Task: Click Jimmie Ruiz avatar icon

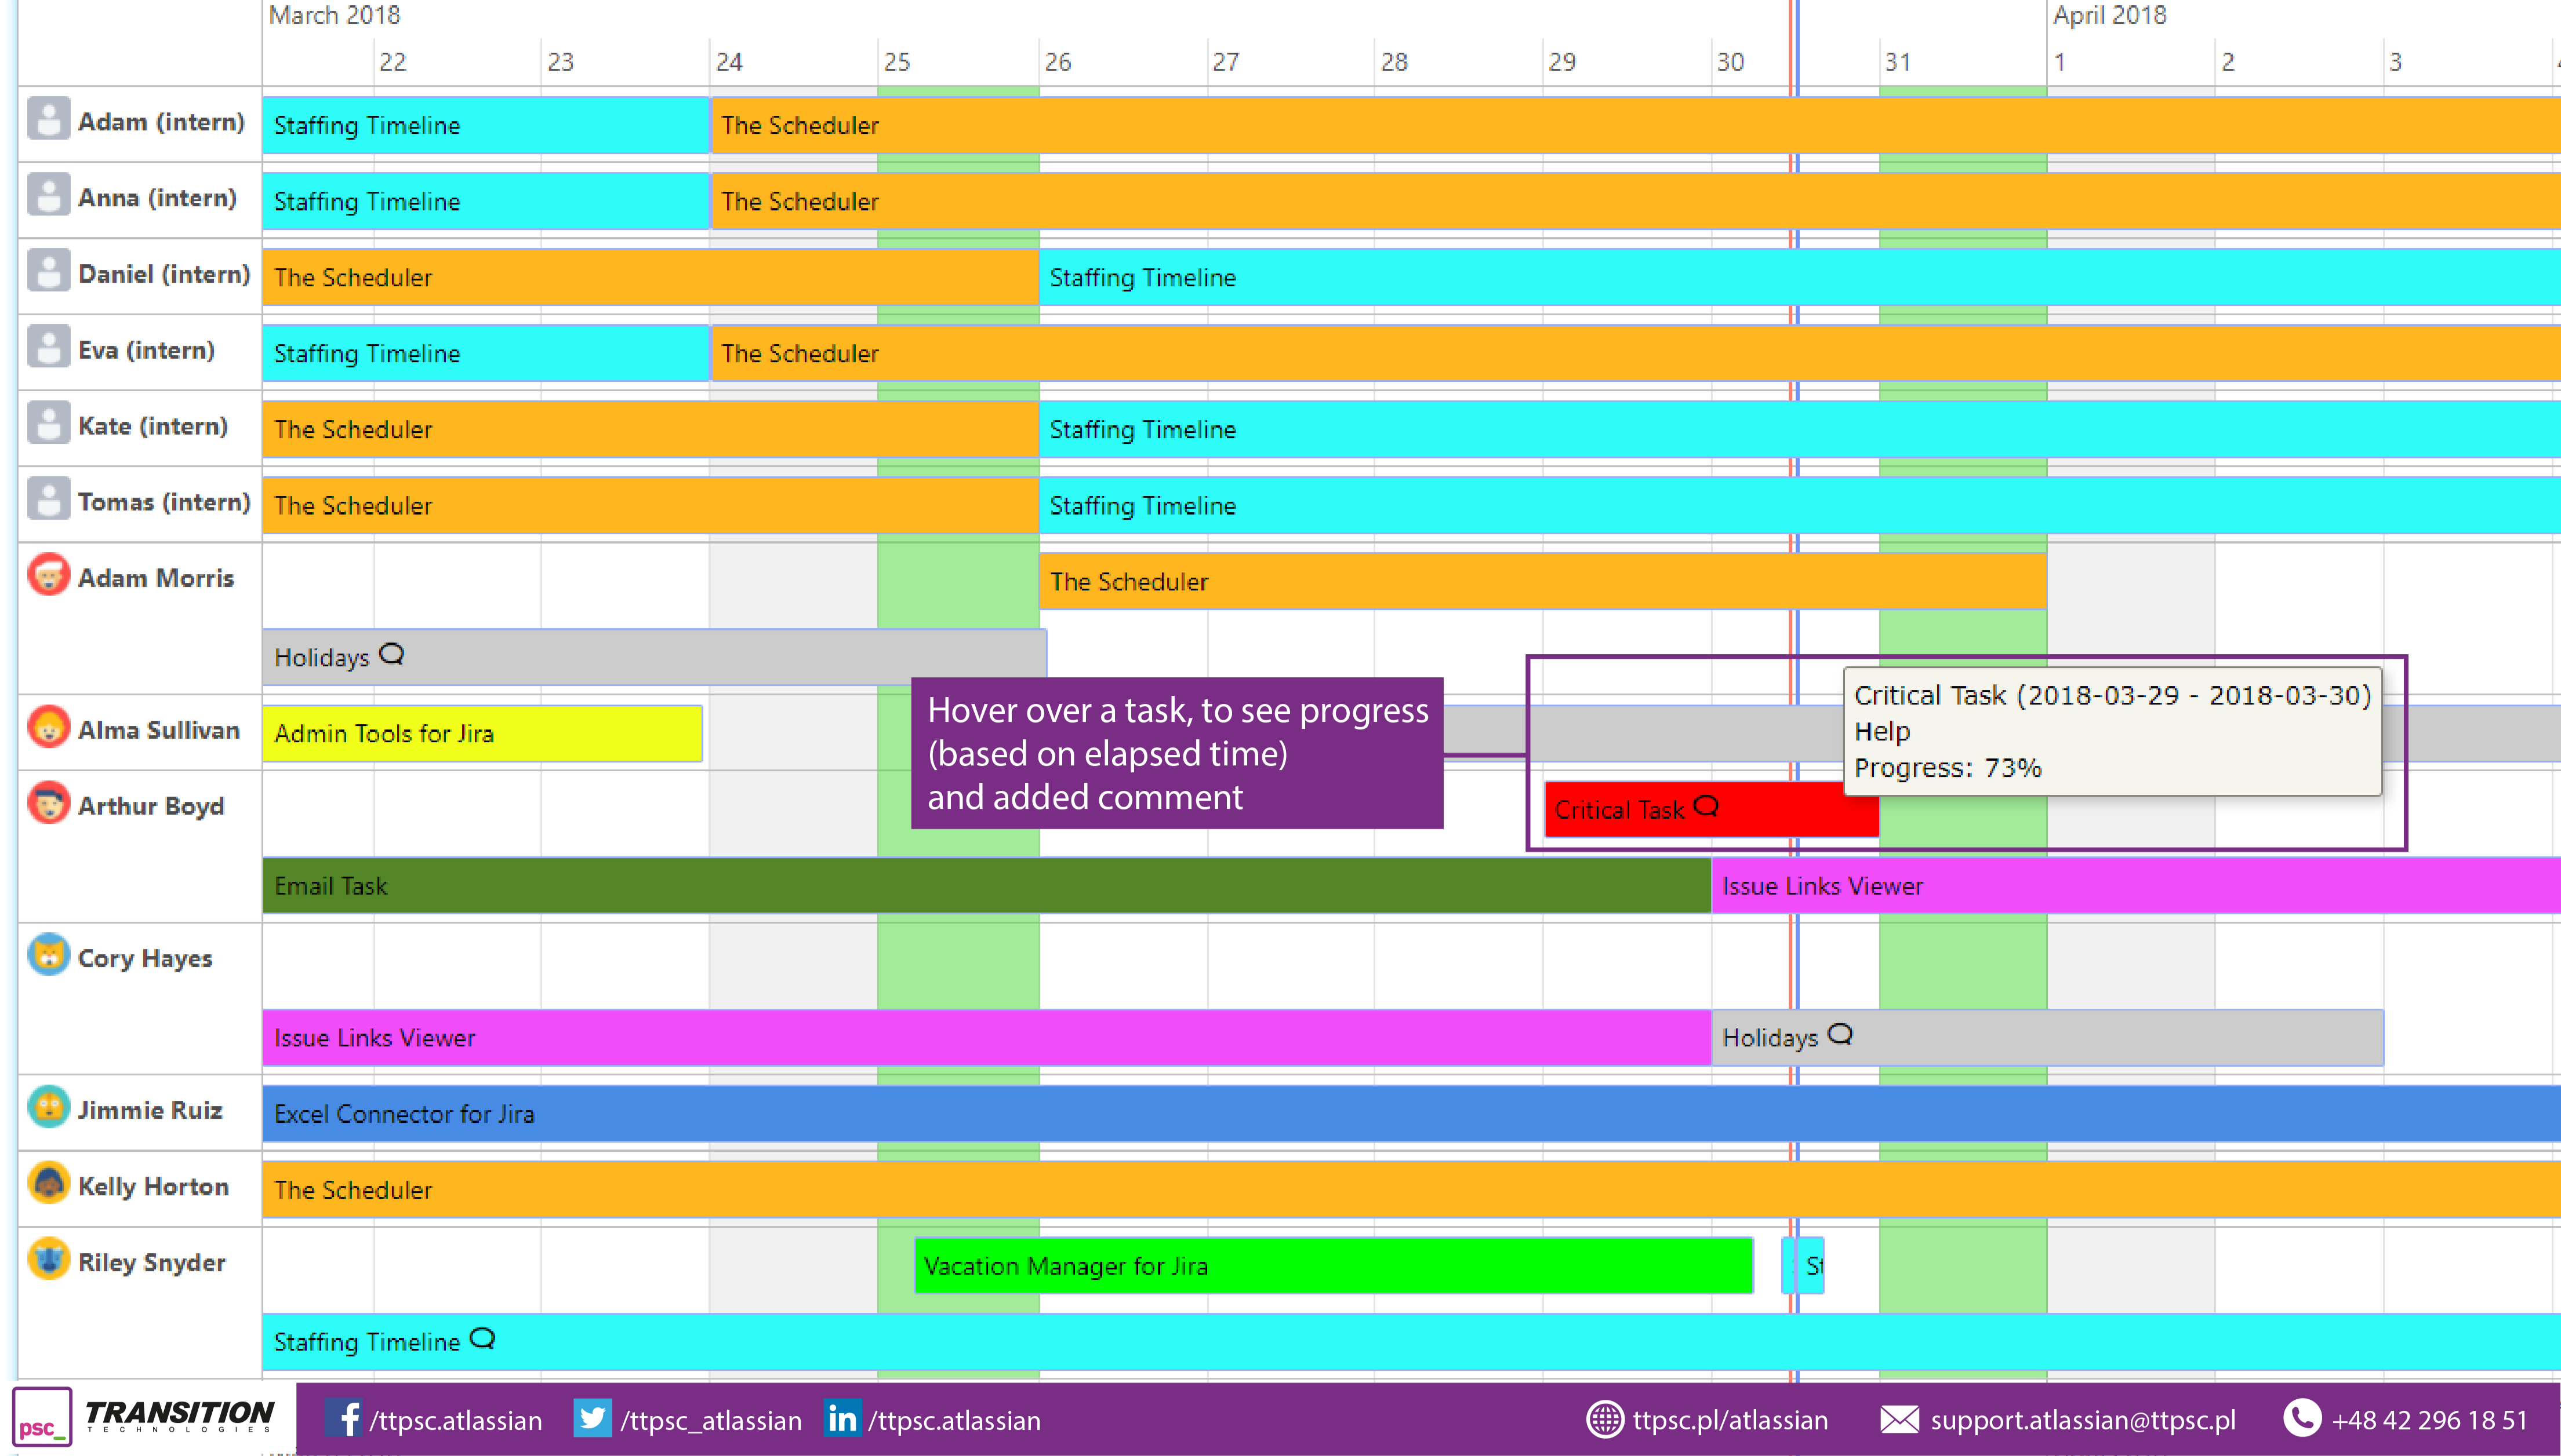Action: point(48,1108)
